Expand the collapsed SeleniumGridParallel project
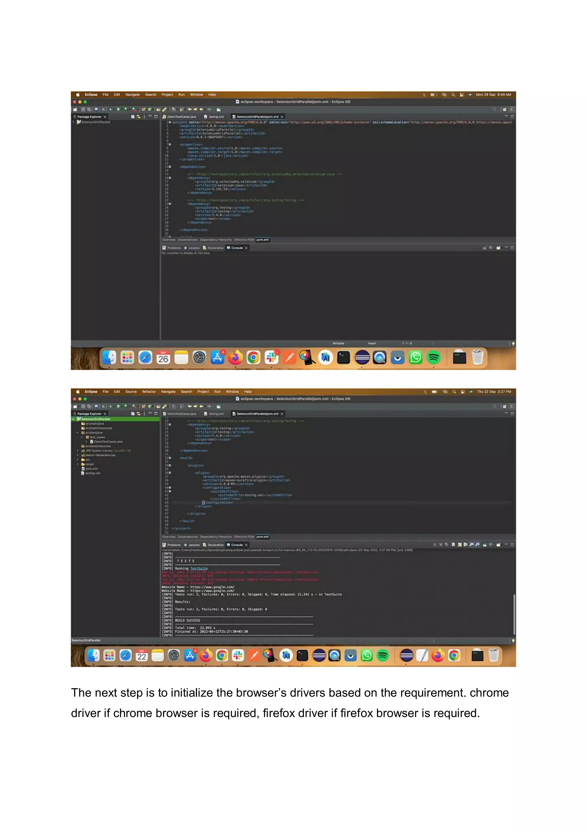This screenshot has height=831, width=587. tap(73, 122)
